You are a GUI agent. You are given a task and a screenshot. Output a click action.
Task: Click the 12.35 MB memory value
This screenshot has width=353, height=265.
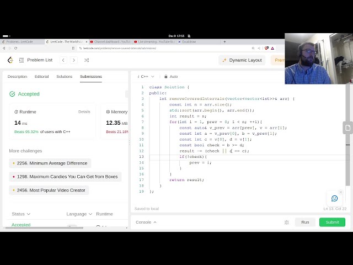(x=116, y=123)
